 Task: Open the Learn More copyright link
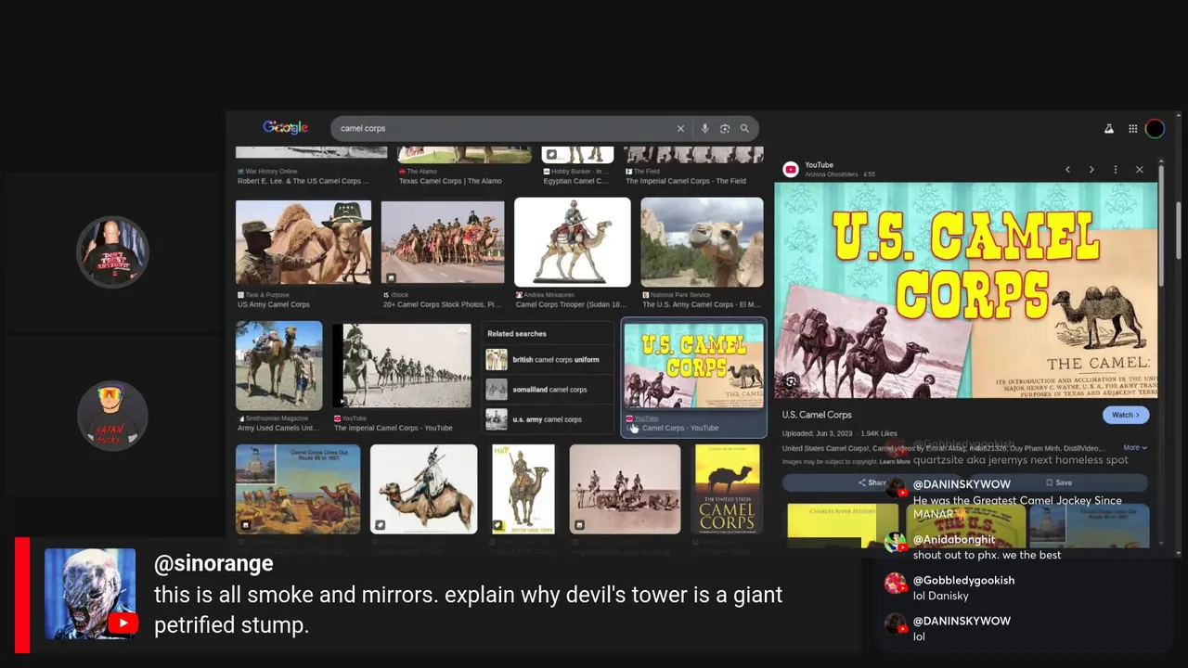[895, 461]
